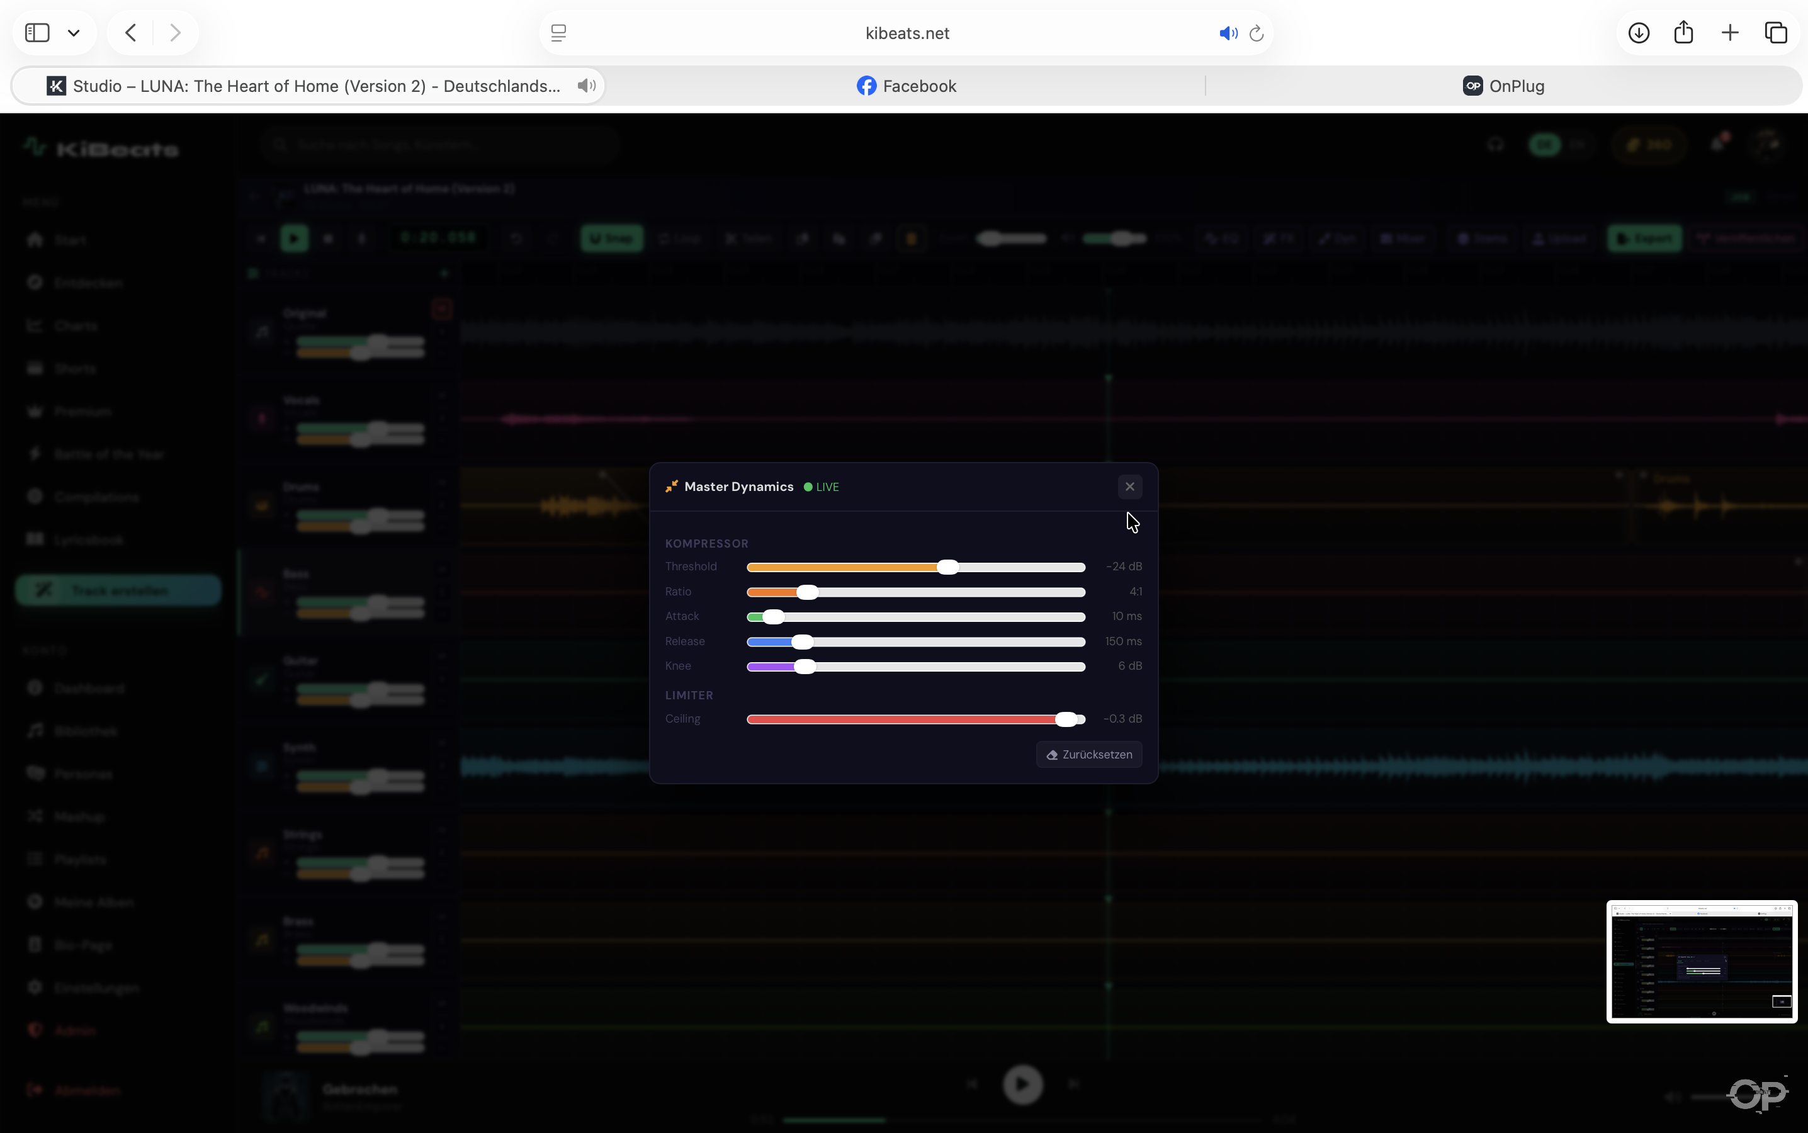Click the Track erstellen sidebar button
The image size is (1808, 1133).
point(118,590)
